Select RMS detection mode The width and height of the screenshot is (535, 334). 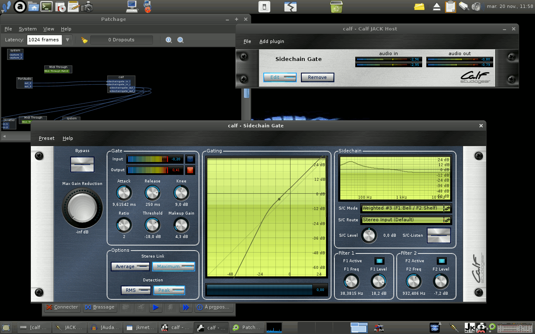pyautogui.click(x=136, y=290)
